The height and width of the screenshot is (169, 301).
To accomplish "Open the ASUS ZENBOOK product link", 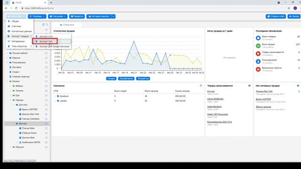I will [x=215, y=99].
